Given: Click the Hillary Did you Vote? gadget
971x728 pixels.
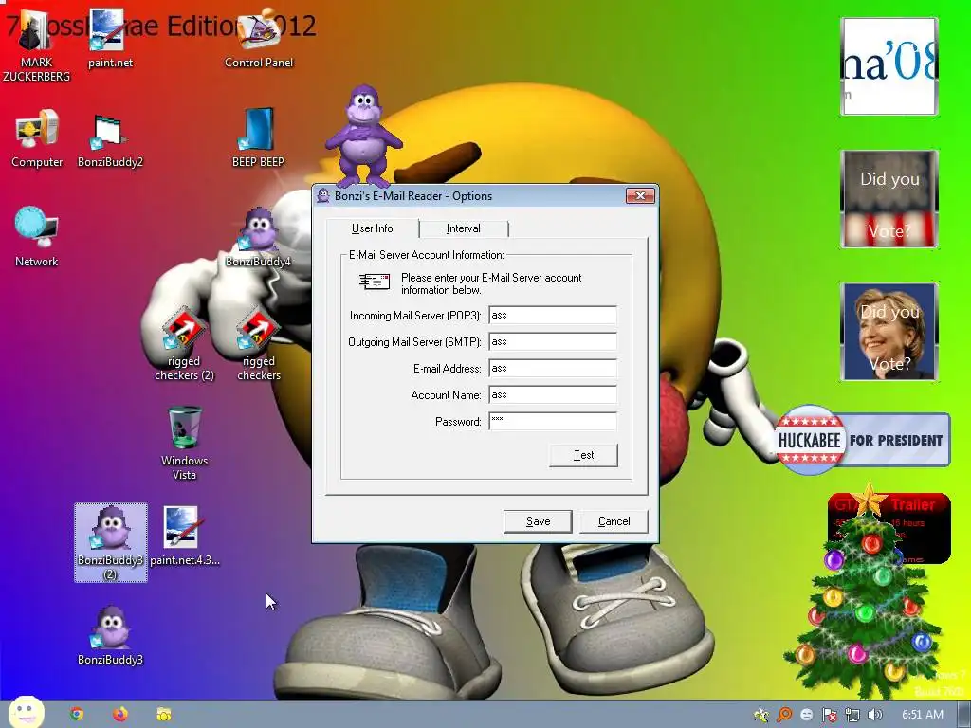Looking at the screenshot, I should pyautogui.click(x=889, y=332).
